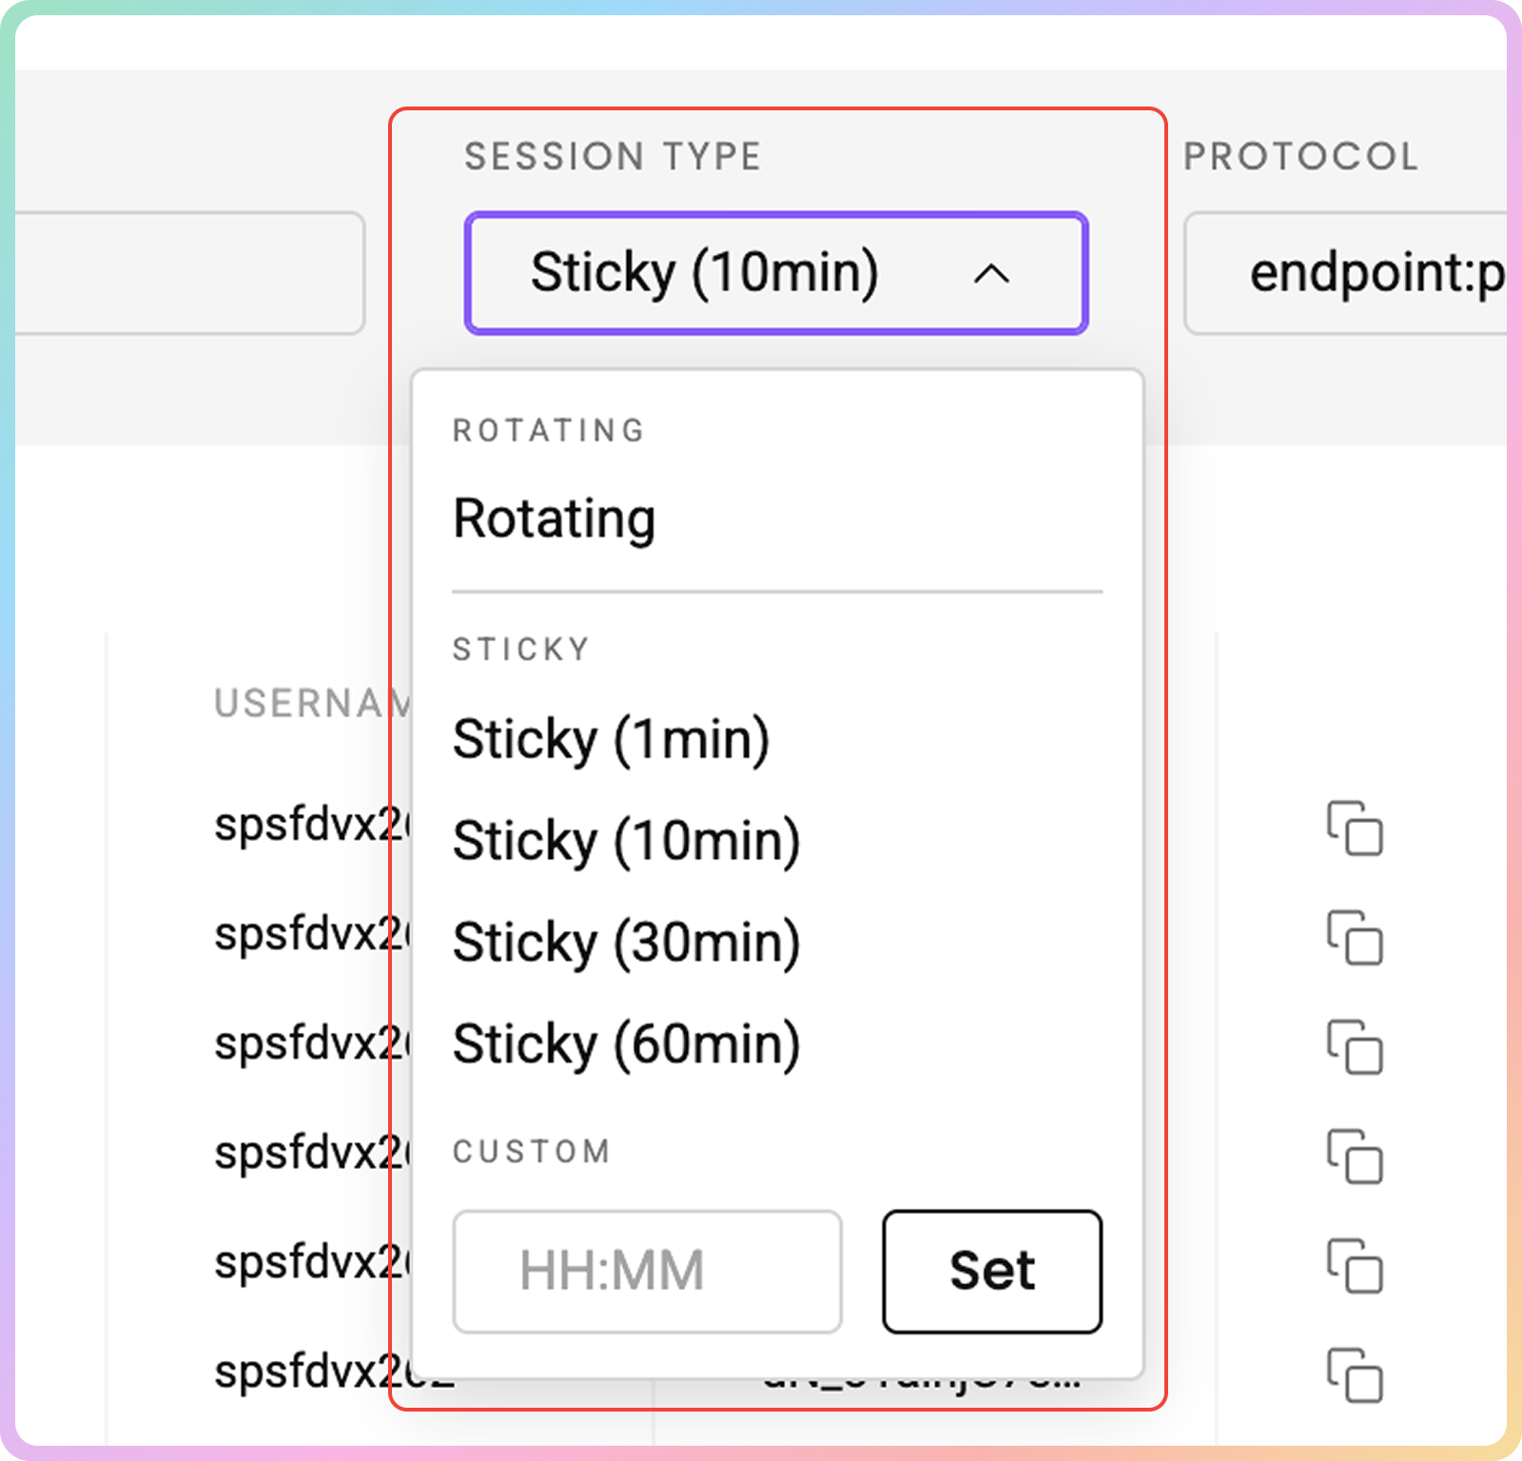Copy the fourth row with copy icon
Viewport: 1522px width, 1461px height.
pos(1355,1157)
